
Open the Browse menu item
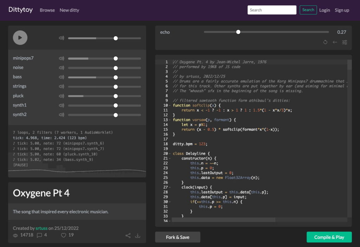tap(47, 10)
